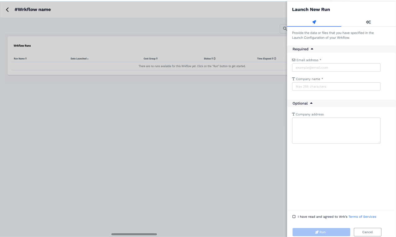Sort by Run Name column
This screenshot has height=237, width=396.
tap(20, 58)
